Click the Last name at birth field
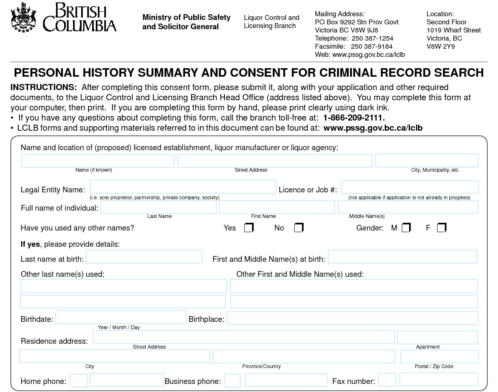 click(x=144, y=257)
